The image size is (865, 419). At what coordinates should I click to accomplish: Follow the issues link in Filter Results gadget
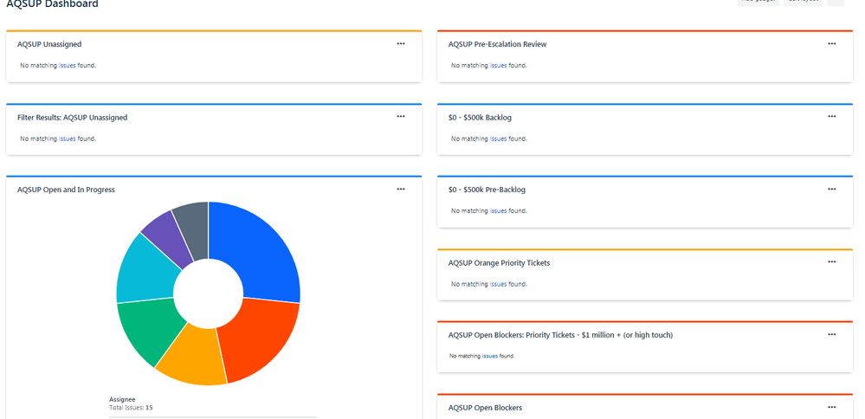click(x=68, y=139)
